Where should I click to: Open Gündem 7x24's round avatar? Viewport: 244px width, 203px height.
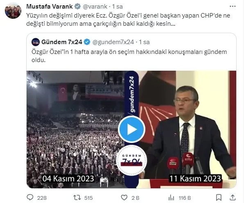(x=36, y=42)
